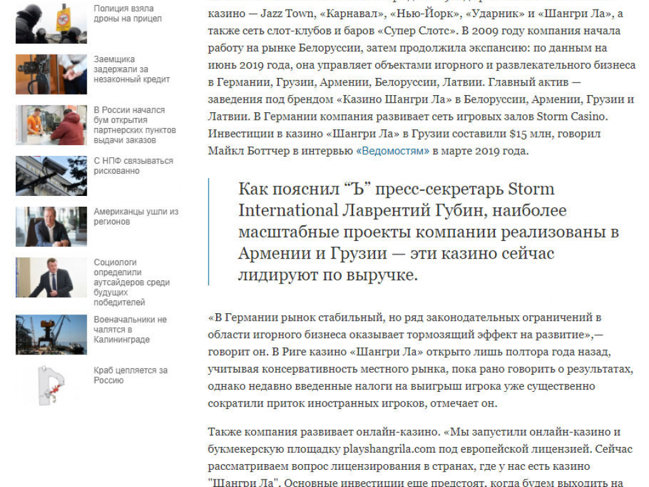This screenshot has height=487, width=649.
Task: Click the image beside 'С НПФ связываться рискованно'
Action: pos(51,176)
